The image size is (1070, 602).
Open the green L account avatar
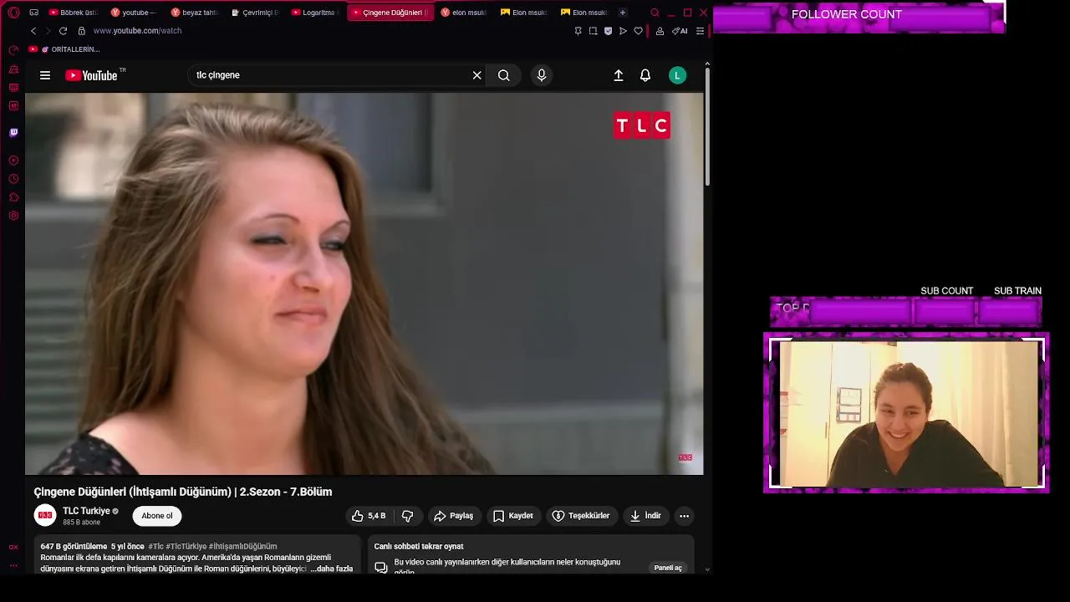click(678, 75)
